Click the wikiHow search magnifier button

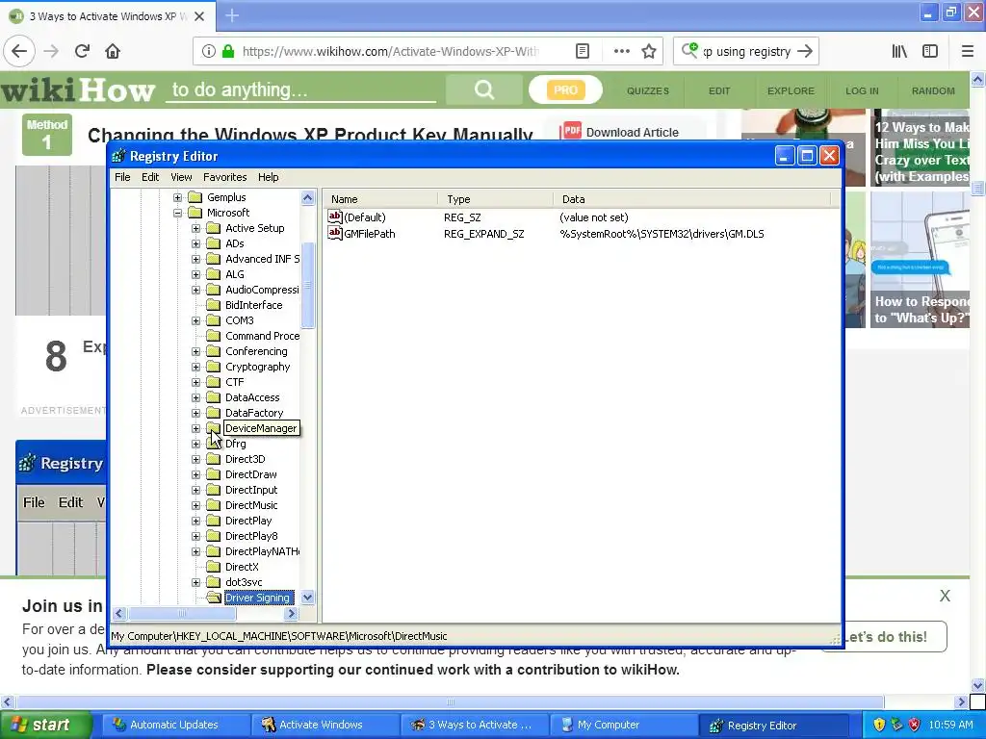[483, 89]
